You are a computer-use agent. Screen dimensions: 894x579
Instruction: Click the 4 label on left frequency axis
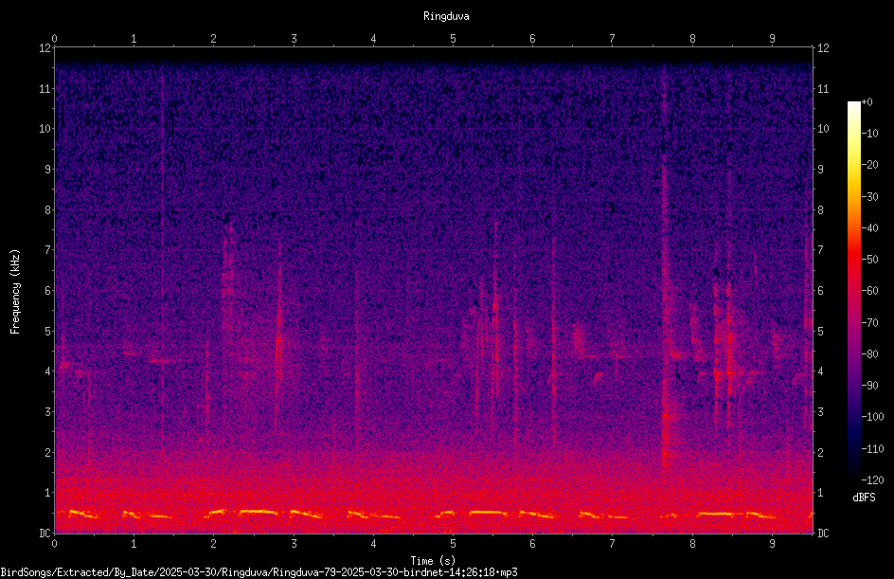click(x=48, y=371)
